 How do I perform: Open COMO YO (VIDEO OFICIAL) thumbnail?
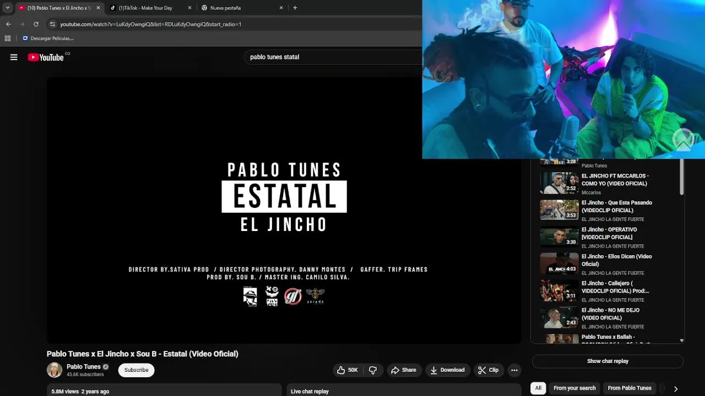(559, 183)
